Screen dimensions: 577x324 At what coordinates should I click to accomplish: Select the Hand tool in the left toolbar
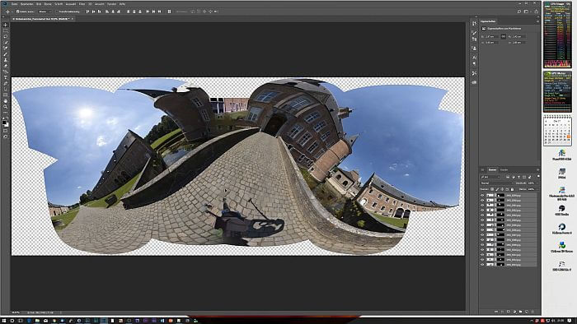(5, 101)
